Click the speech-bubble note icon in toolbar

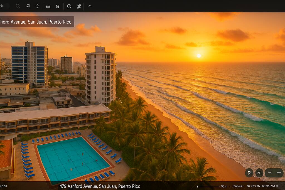pyautogui.click(x=28, y=6)
